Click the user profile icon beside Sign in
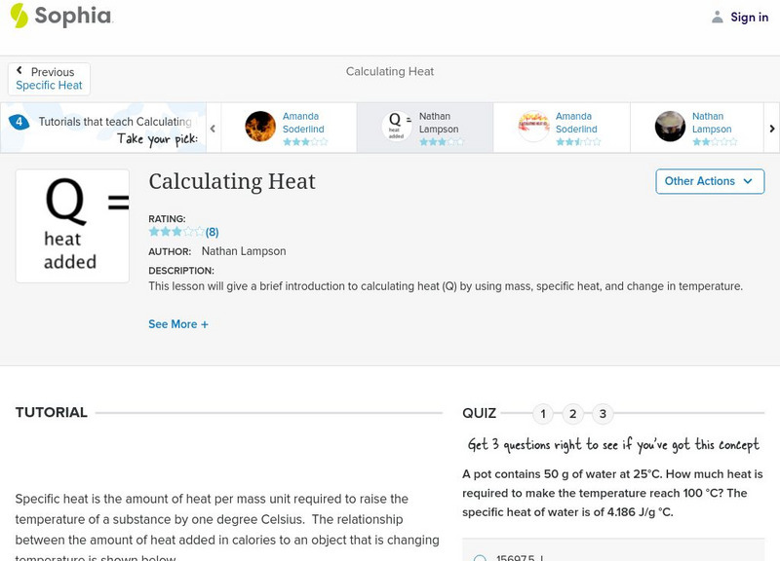The width and height of the screenshot is (780, 561). click(718, 17)
